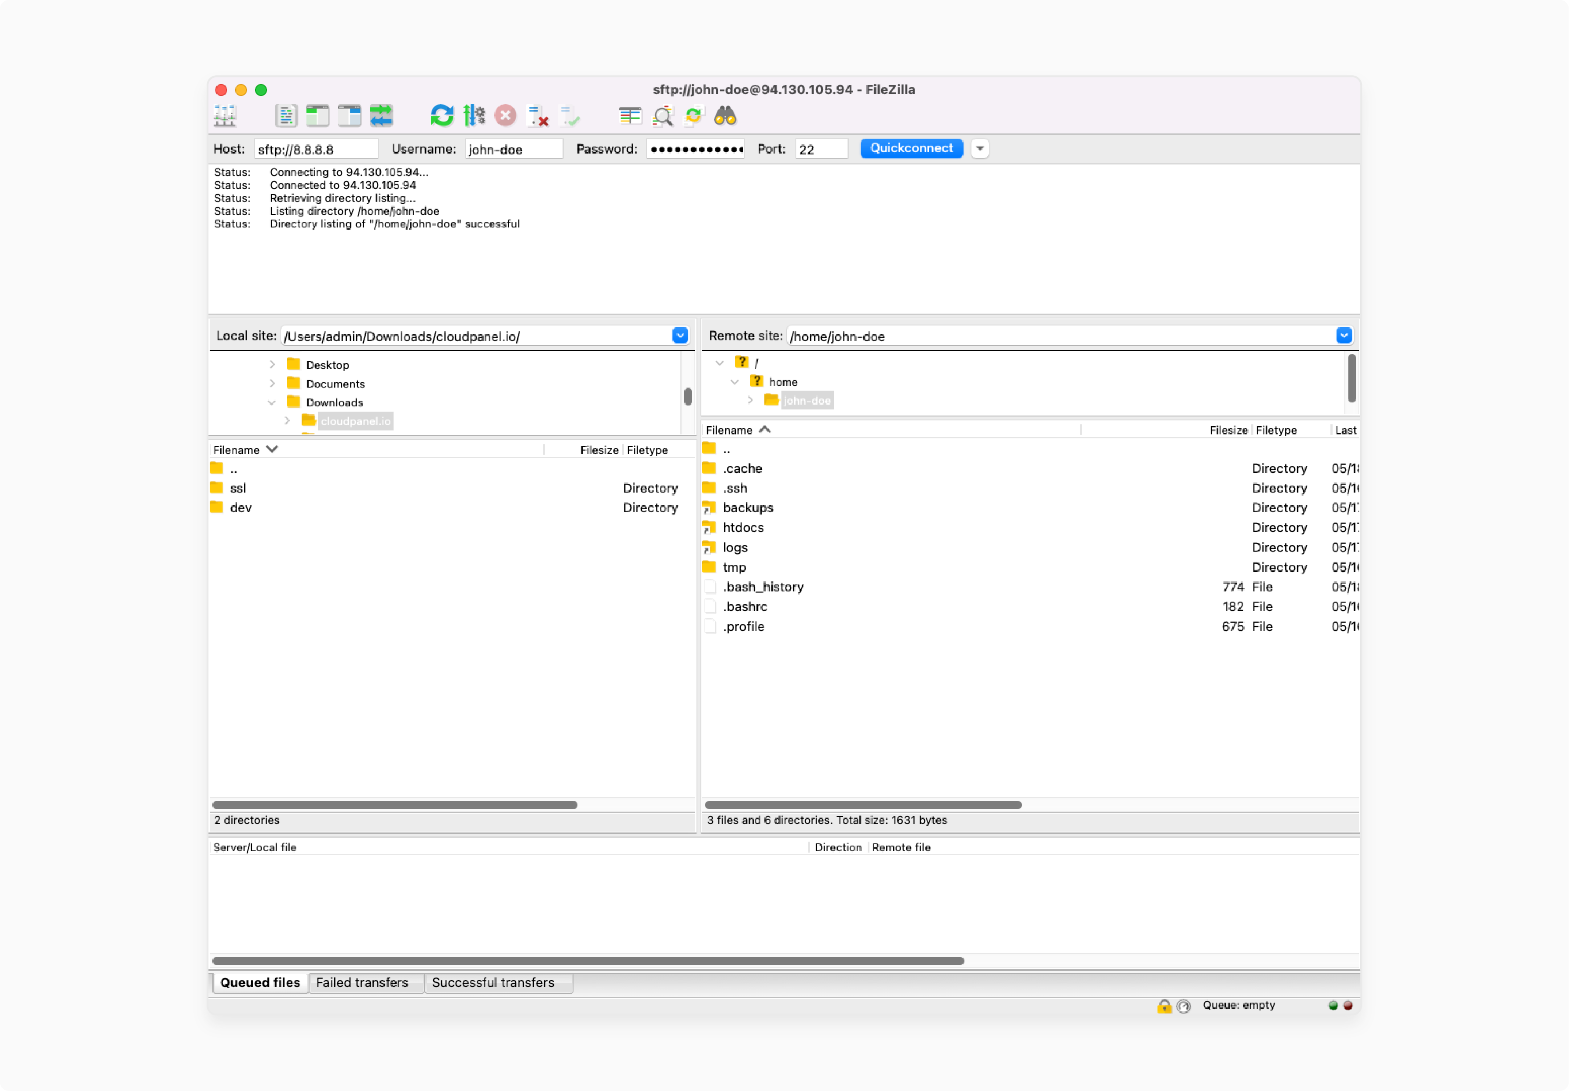Switch to the Queued files tab
The width and height of the screenshot is (1569, 1091).
point(260,983)
